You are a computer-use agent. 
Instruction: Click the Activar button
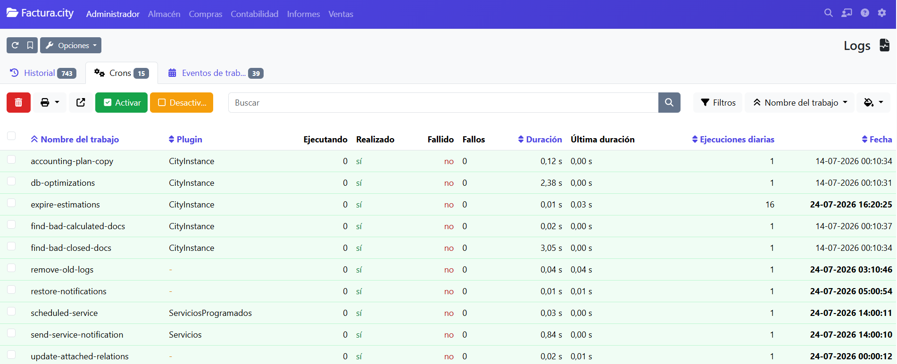pyautogui.click(x=121, y=102)
